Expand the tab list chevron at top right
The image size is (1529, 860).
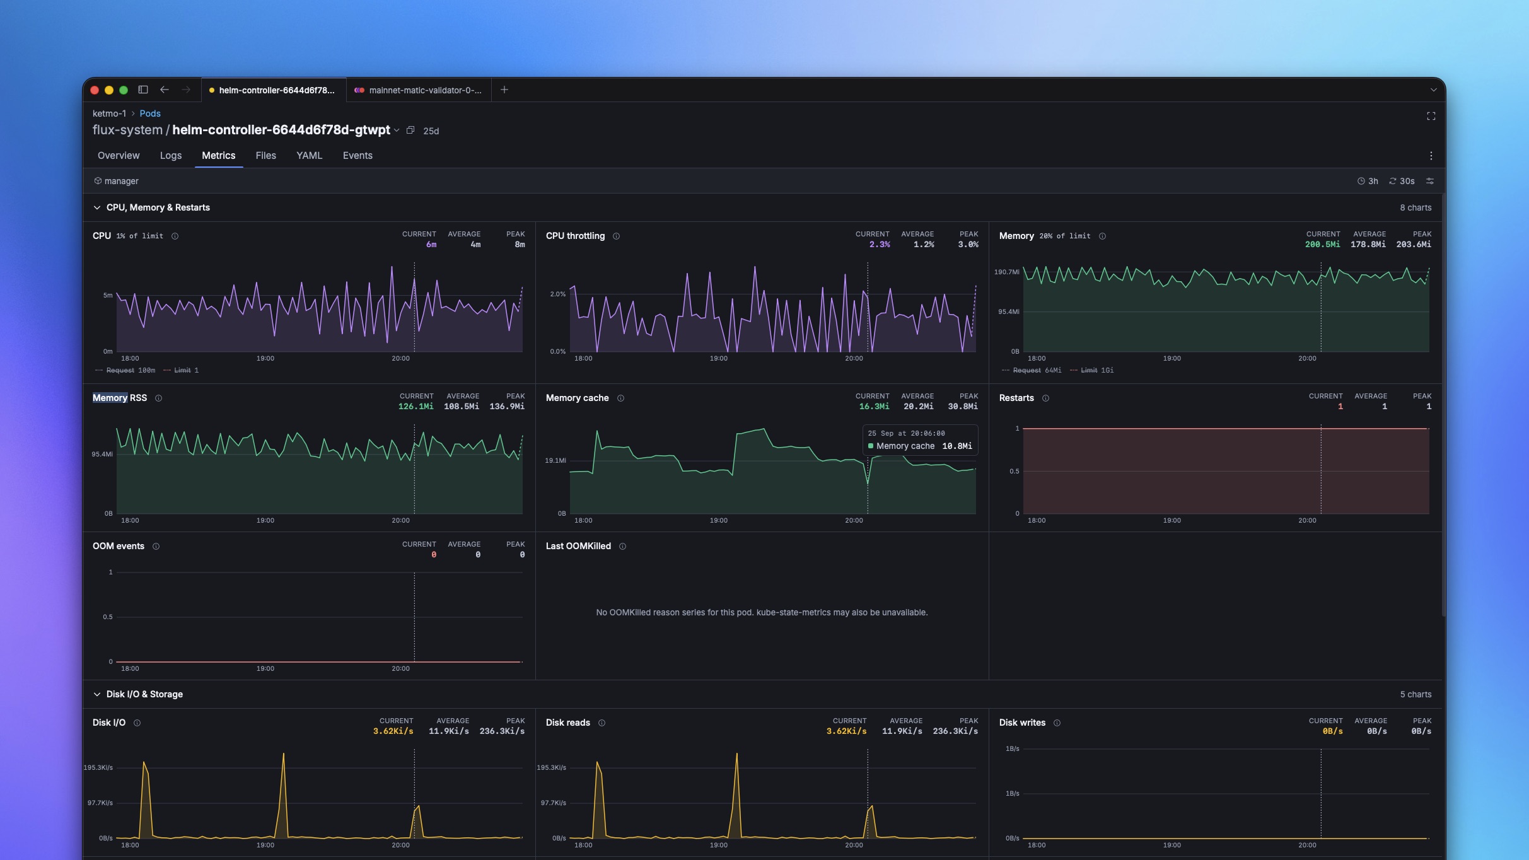click(x=1433, y=90)
